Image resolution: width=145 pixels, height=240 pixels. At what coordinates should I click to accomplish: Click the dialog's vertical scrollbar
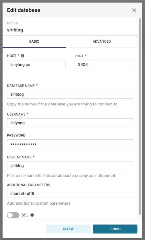point(140,116)
